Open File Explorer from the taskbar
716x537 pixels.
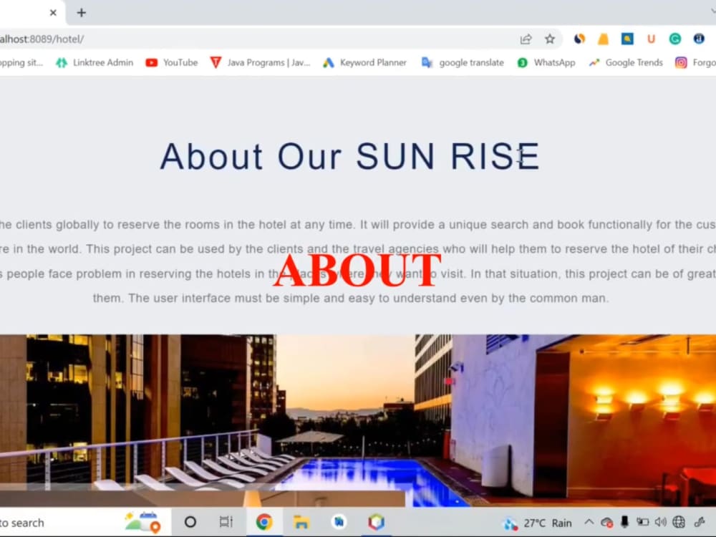pos(303,522)
